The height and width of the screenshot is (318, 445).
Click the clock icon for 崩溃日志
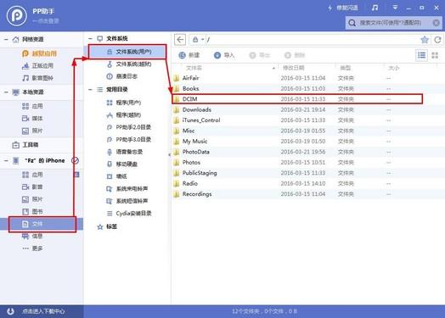[110, 76]
